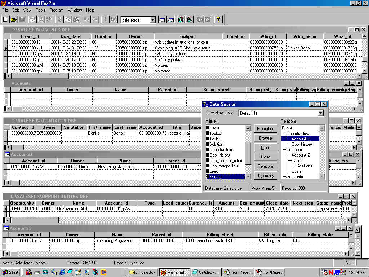Viewport: 369px width, 277px height.
Task: Click the 12:59 AM system clock
Action: point(357,273)
